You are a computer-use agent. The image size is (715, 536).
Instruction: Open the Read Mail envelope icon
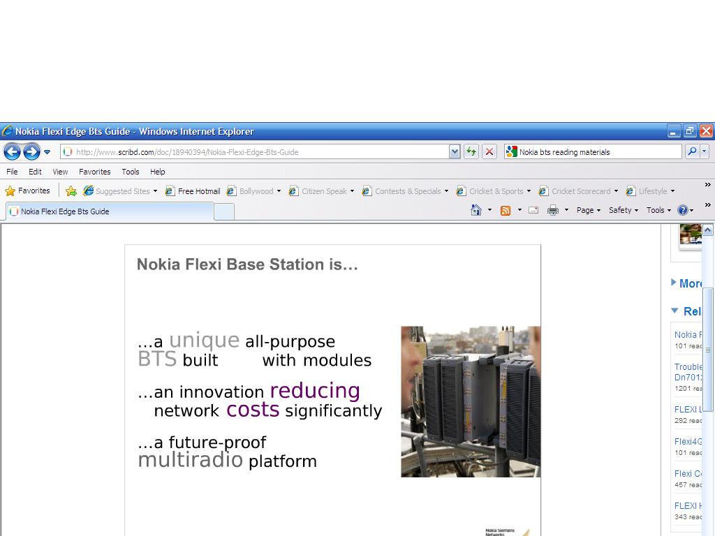tap(533, 210)
